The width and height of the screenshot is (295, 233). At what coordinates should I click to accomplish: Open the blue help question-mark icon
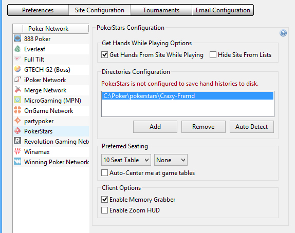[x=283, y=33]
